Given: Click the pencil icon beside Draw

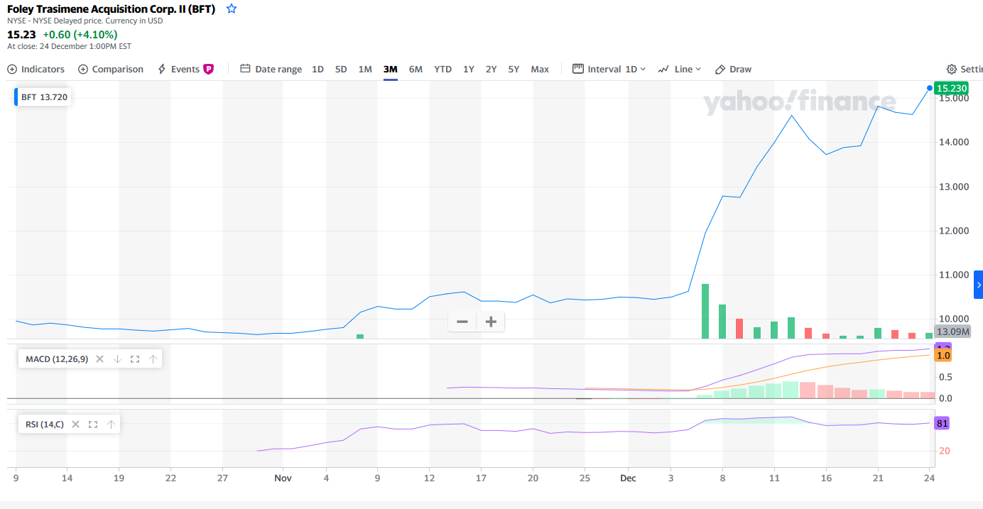Looking at the screenshot, I should click(719, 69).
